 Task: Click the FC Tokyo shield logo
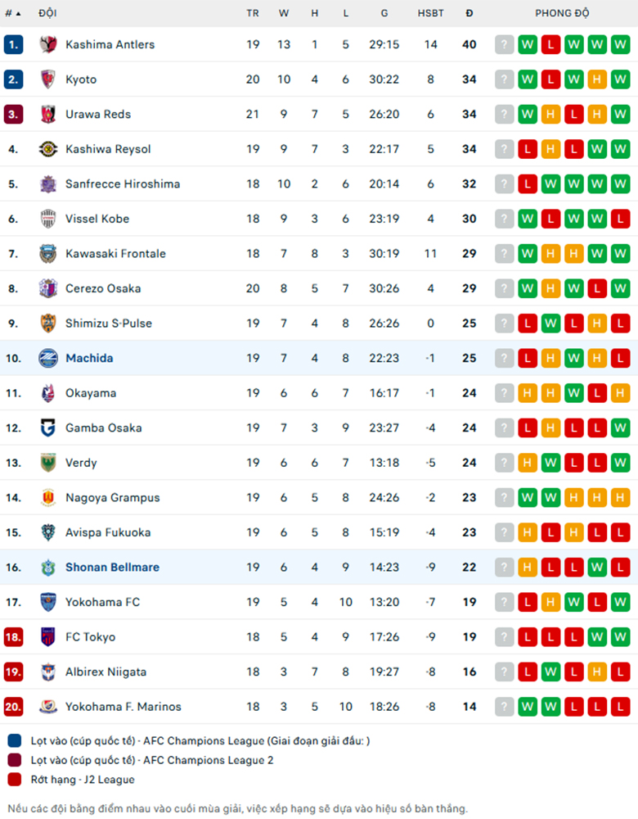[x=48, y=636]
